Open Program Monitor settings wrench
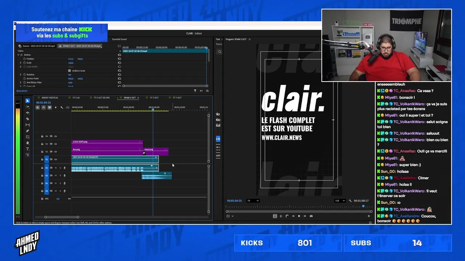 [350, 201]
